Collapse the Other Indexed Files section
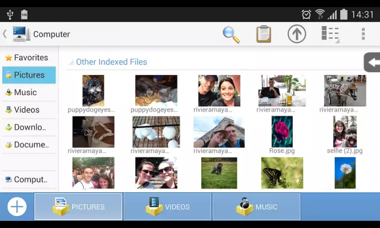The height and width of the screenshot is (228, 380). [111, 62]
